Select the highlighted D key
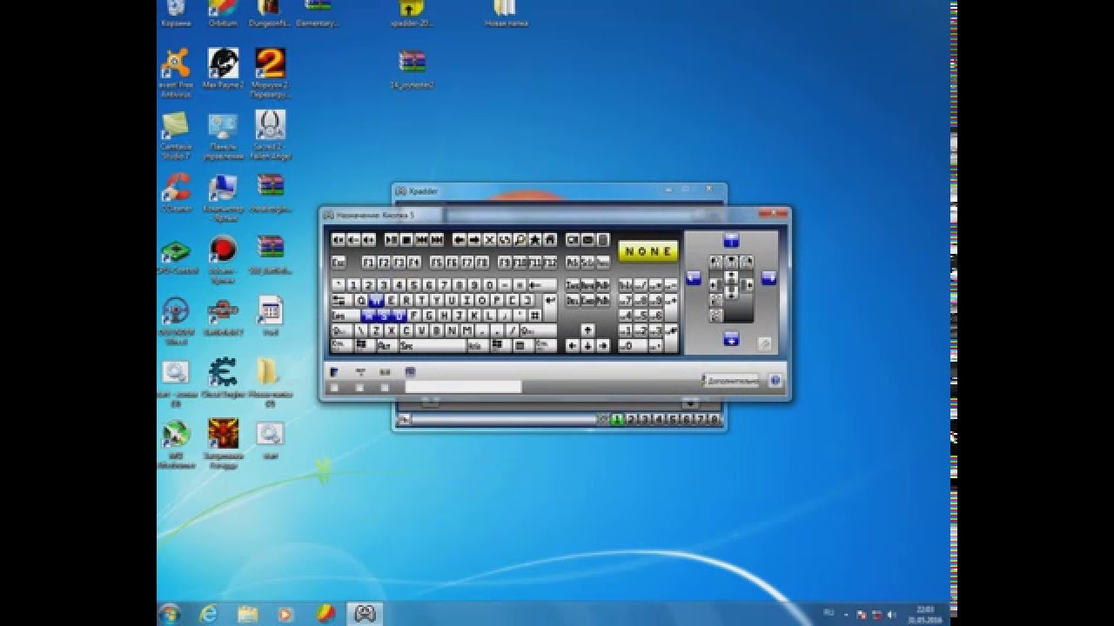This screenshot has height=626, width=1114. tap(399, 316)
